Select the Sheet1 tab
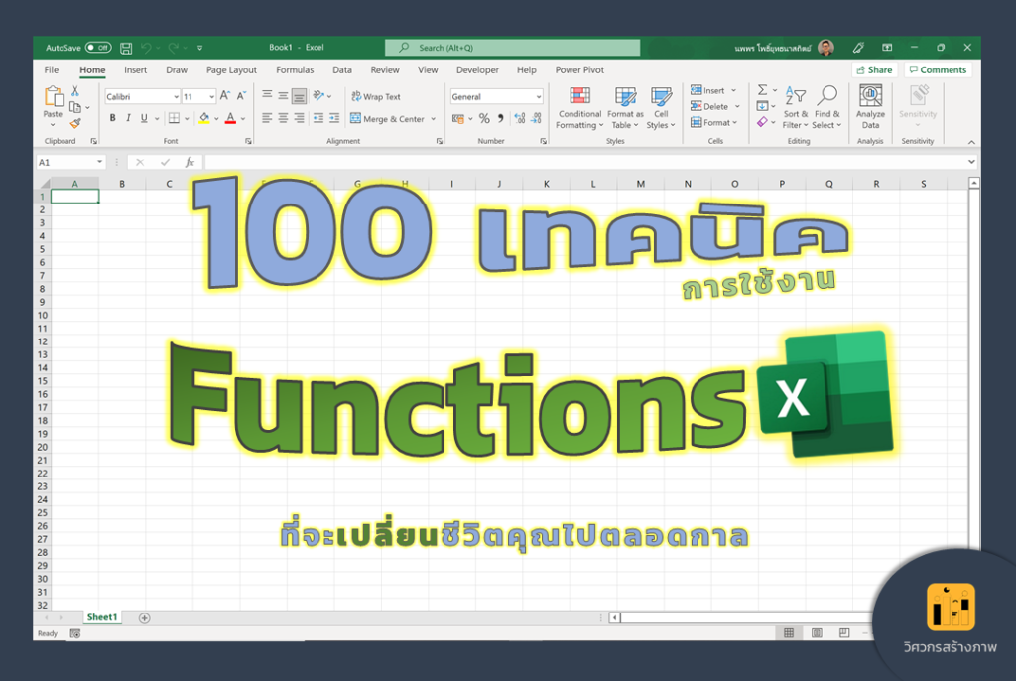This screenshot has height=681, width=1016. click(x=102, y=617)
